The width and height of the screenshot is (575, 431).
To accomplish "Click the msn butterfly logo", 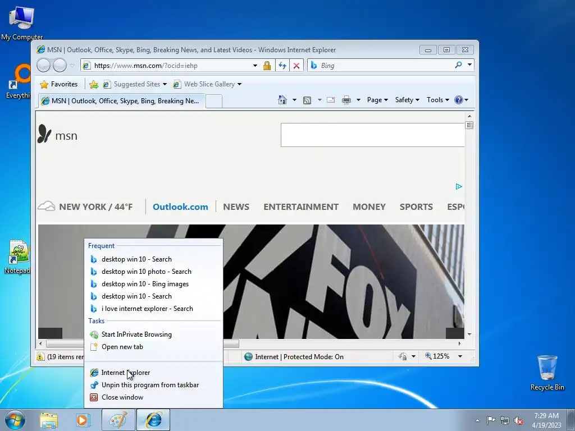I will pos(44,134).
